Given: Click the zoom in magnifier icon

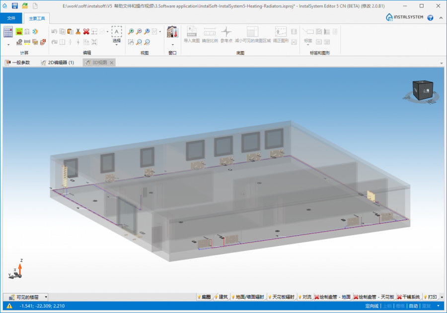Looking at the screenshot, I should coord(131,31).
